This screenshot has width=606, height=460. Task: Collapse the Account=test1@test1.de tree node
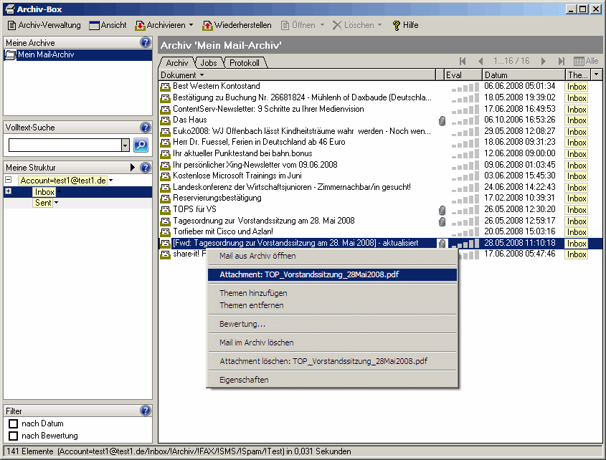click(8, 181)
